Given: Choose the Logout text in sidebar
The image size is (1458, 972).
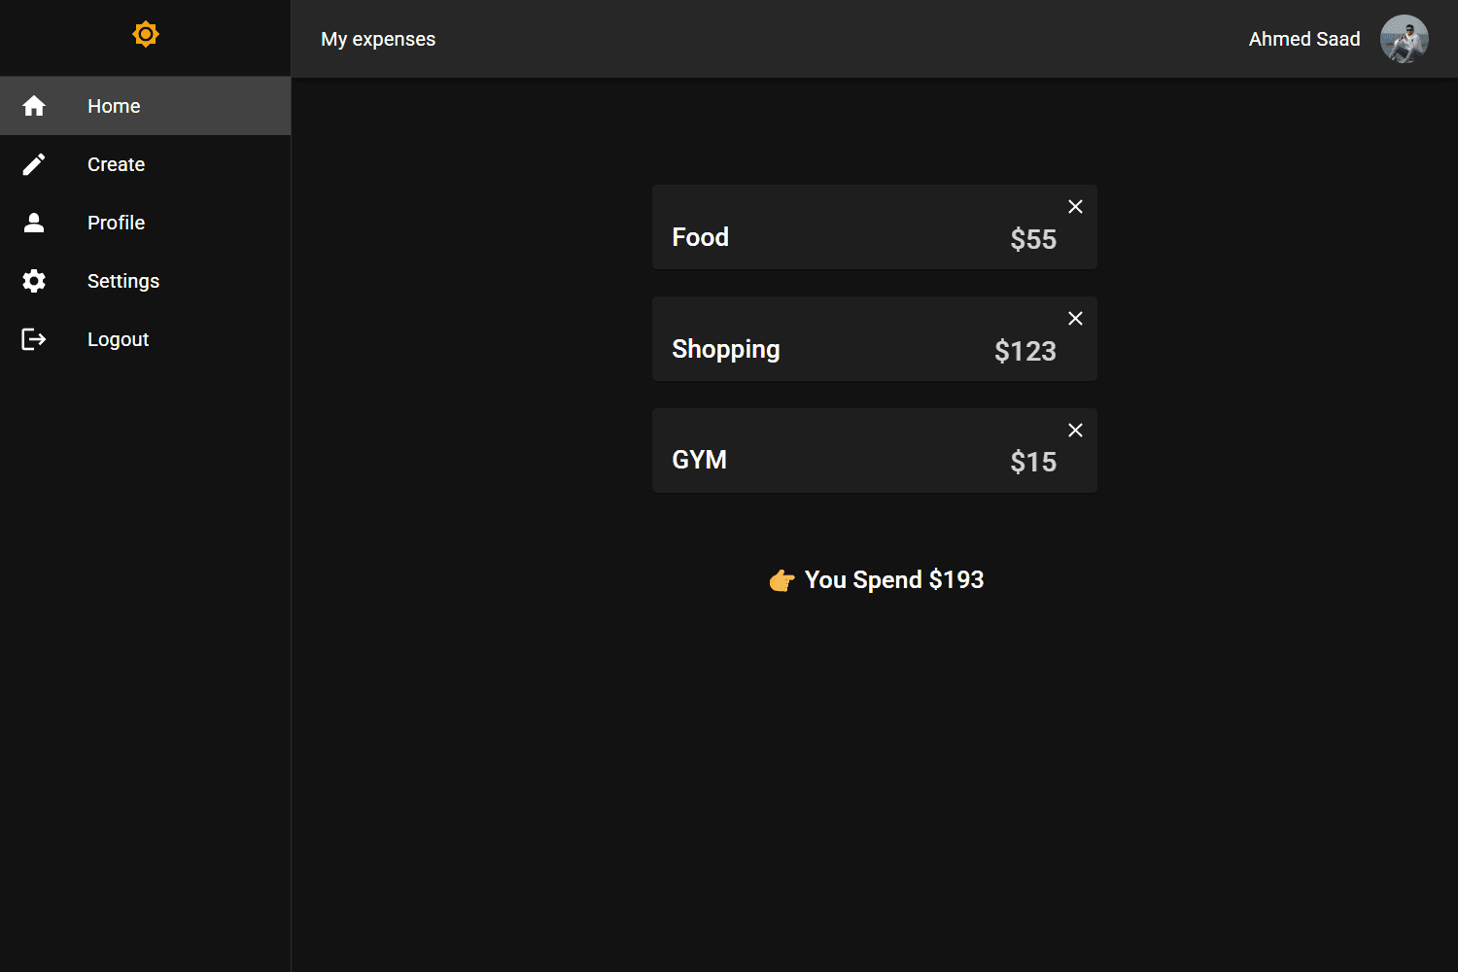Looking at the screenshot, I should (118, 339).
